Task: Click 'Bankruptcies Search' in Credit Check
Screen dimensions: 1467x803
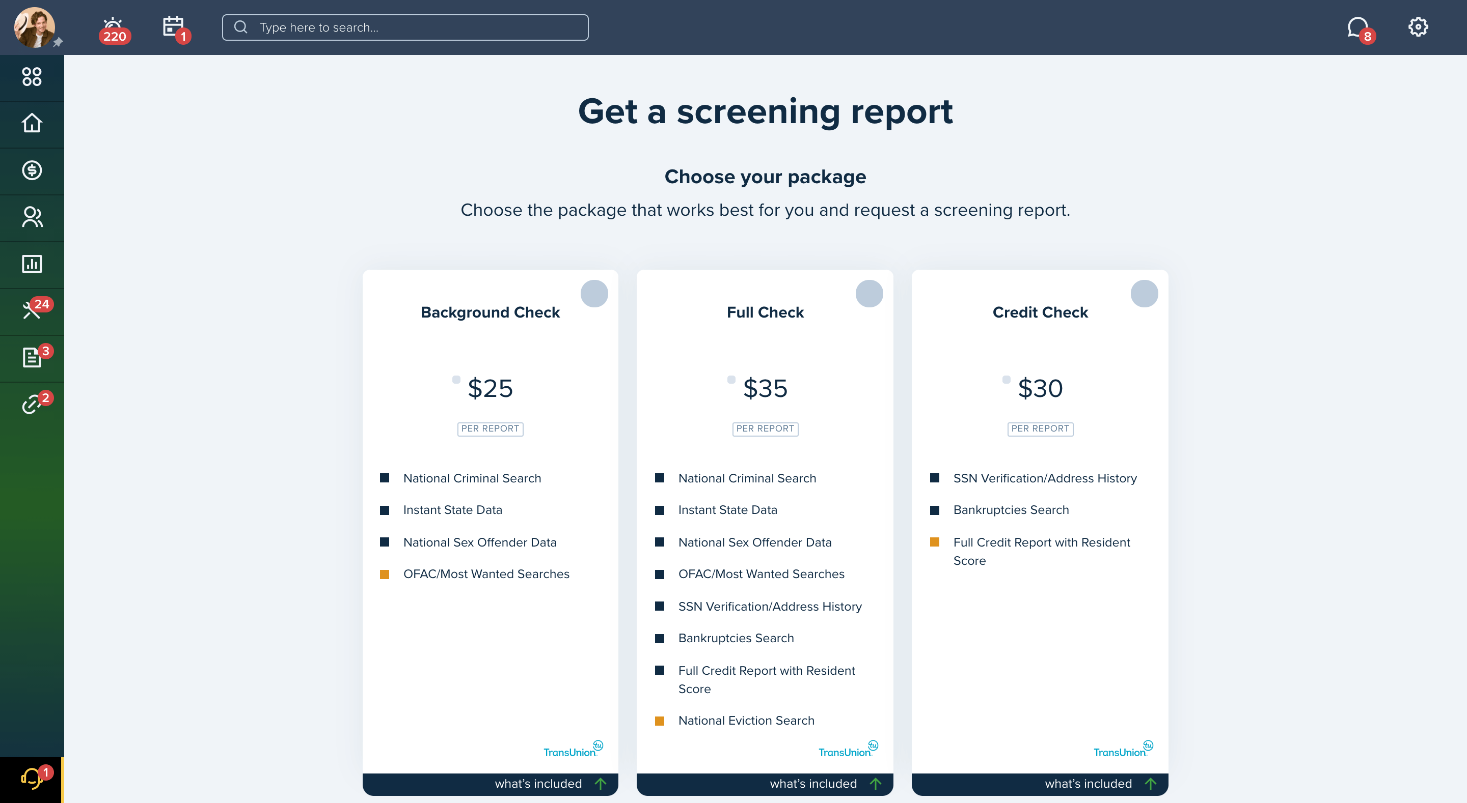Action: (1011, 510)
